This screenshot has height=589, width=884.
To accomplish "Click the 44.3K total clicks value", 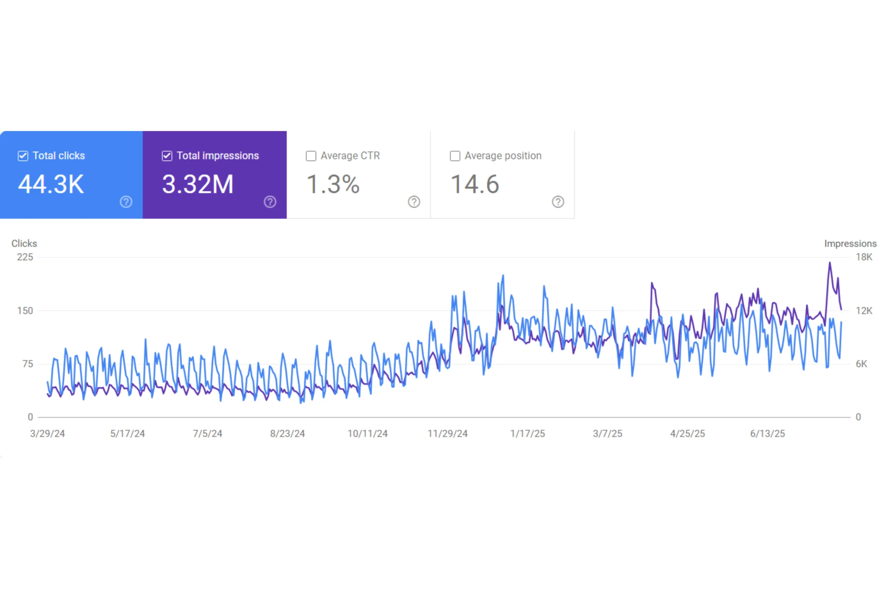I will 51,184.
